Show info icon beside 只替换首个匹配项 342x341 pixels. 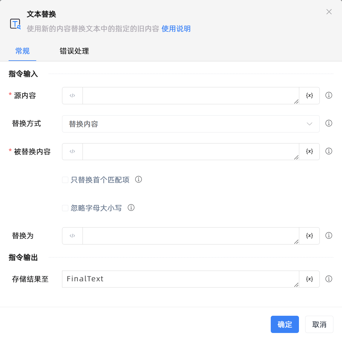click(138, 179)
